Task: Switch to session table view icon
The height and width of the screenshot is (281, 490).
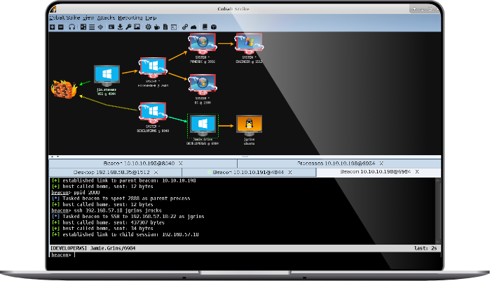Action: click(x=92, y=27)
